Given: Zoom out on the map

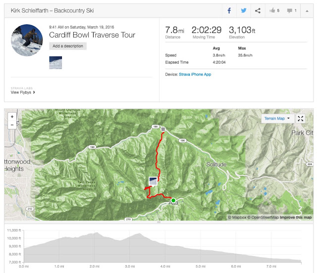Looking at the screenshot, I should 12,125.
